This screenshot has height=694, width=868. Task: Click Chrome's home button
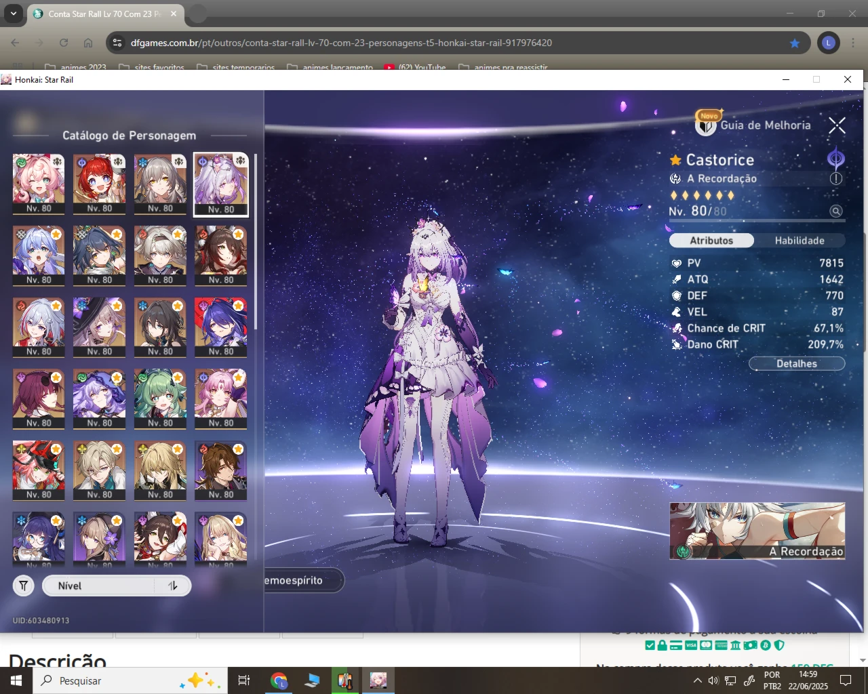(x=88, y=43)
